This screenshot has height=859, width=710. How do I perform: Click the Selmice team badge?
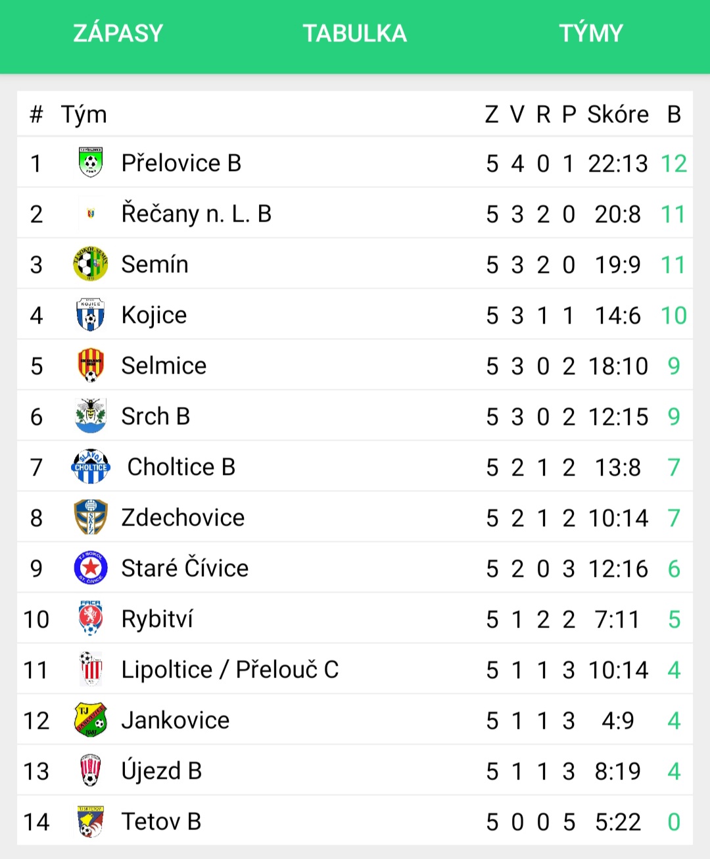(91, 365)
